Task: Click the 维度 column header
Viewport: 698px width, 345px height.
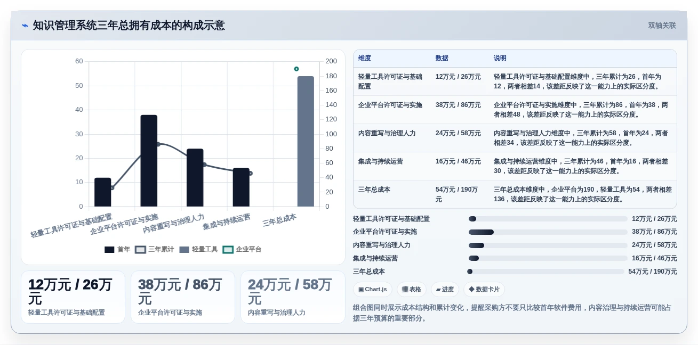Action: coord(365,58)
